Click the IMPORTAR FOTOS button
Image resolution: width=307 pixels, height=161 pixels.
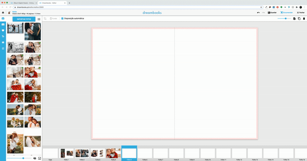(x=23, y=19)
